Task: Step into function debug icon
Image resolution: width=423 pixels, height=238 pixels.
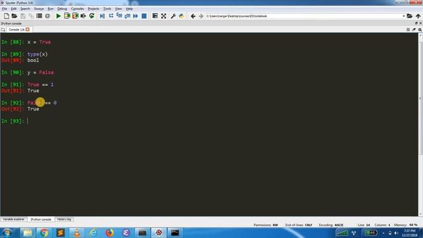Action: (119, 16)
